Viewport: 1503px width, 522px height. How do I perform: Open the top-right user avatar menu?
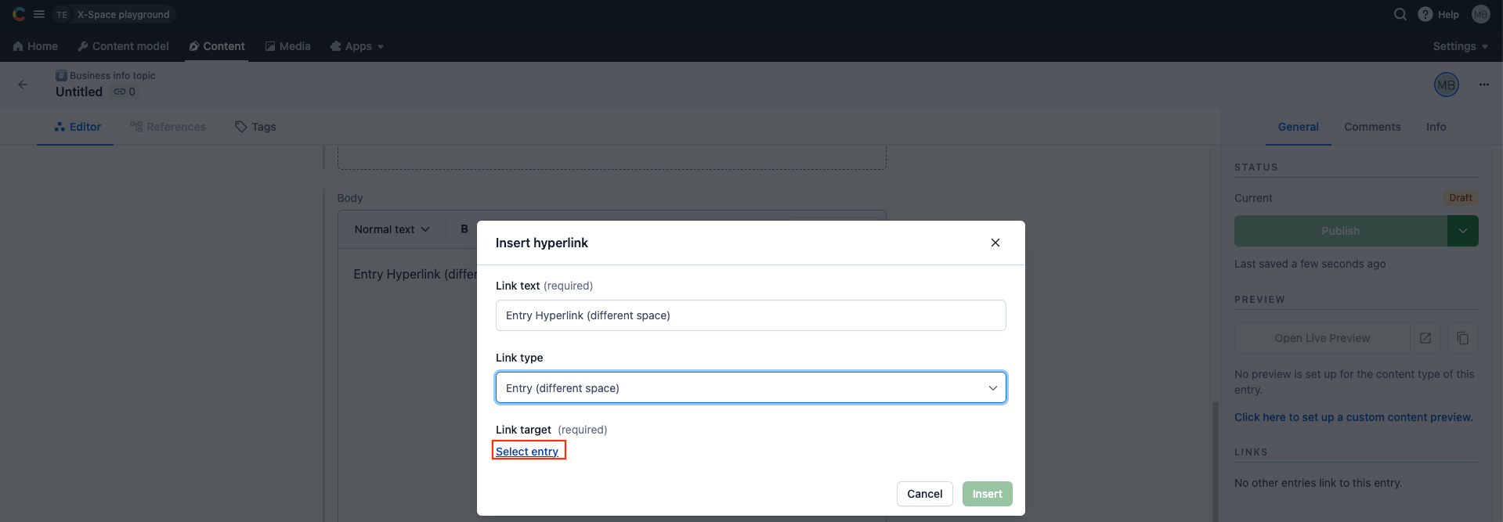click(x=1480, y=14)
